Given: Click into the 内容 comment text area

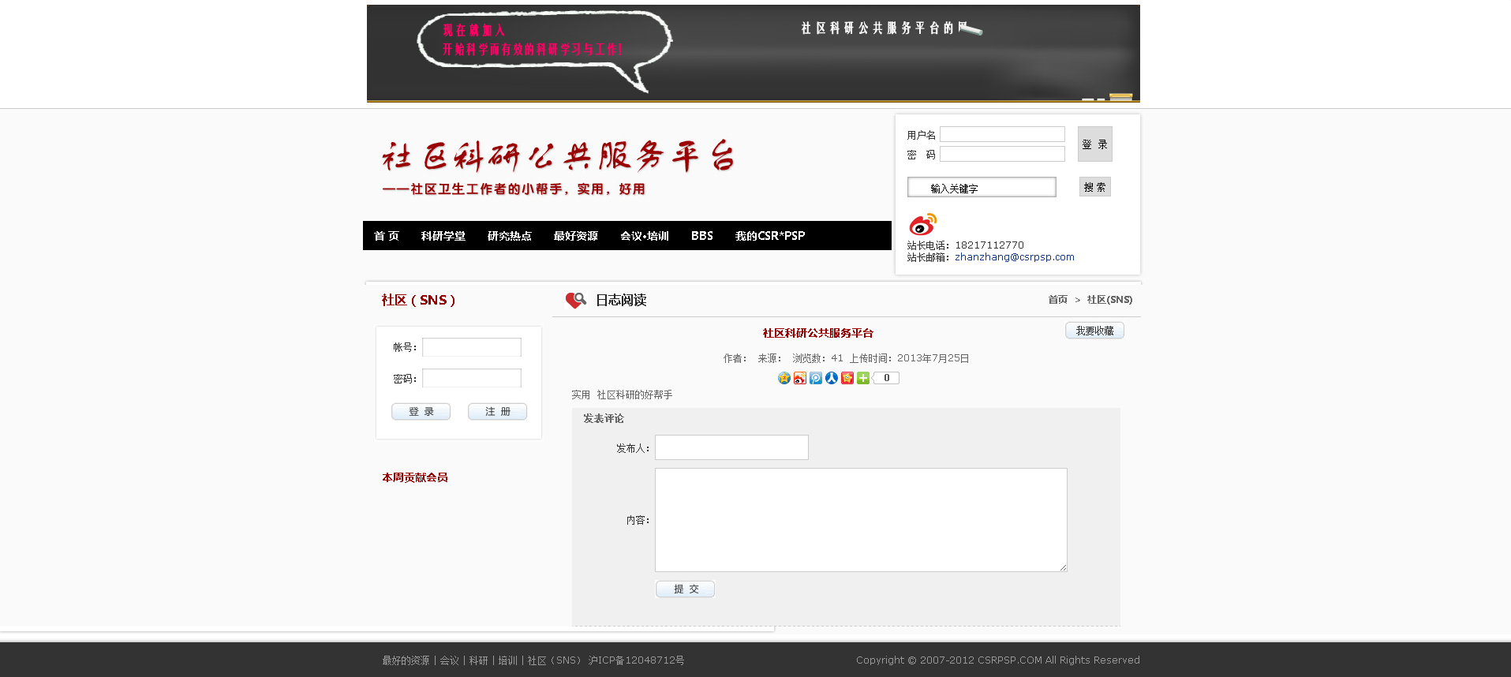Looking at the screenshot, I should (x=860, y=519).
